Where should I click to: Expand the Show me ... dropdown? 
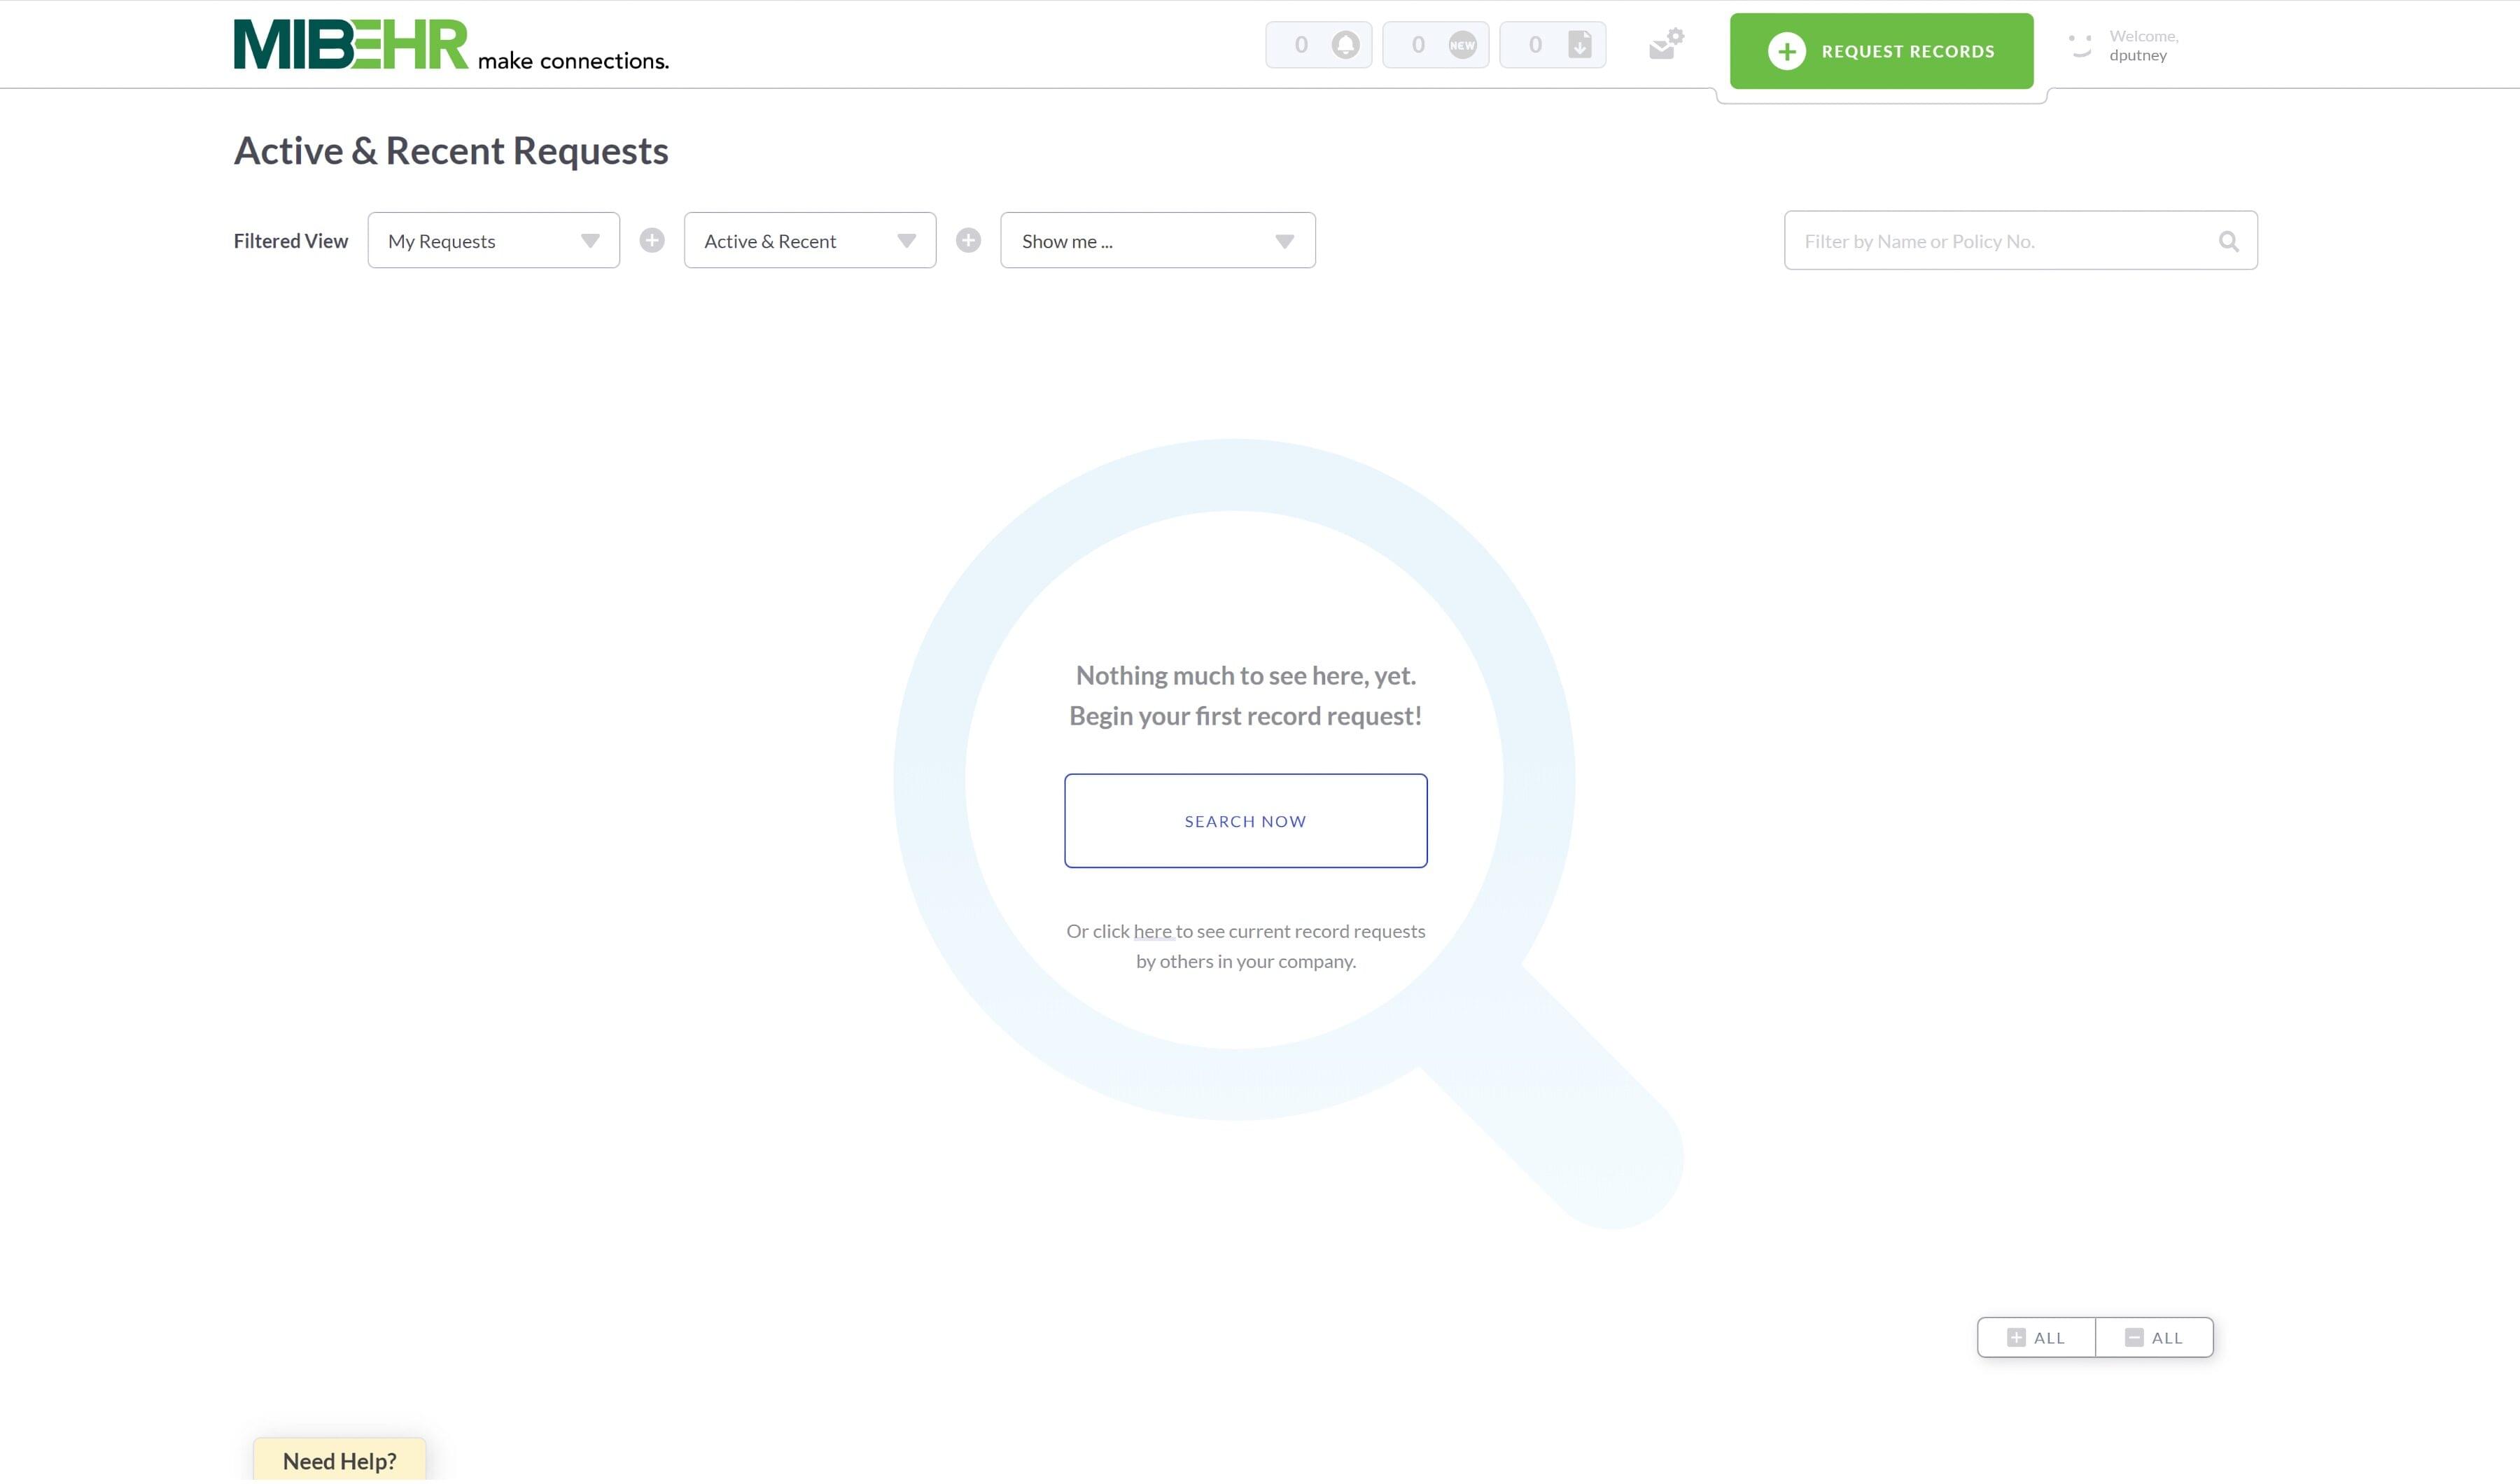[1157, 241]
